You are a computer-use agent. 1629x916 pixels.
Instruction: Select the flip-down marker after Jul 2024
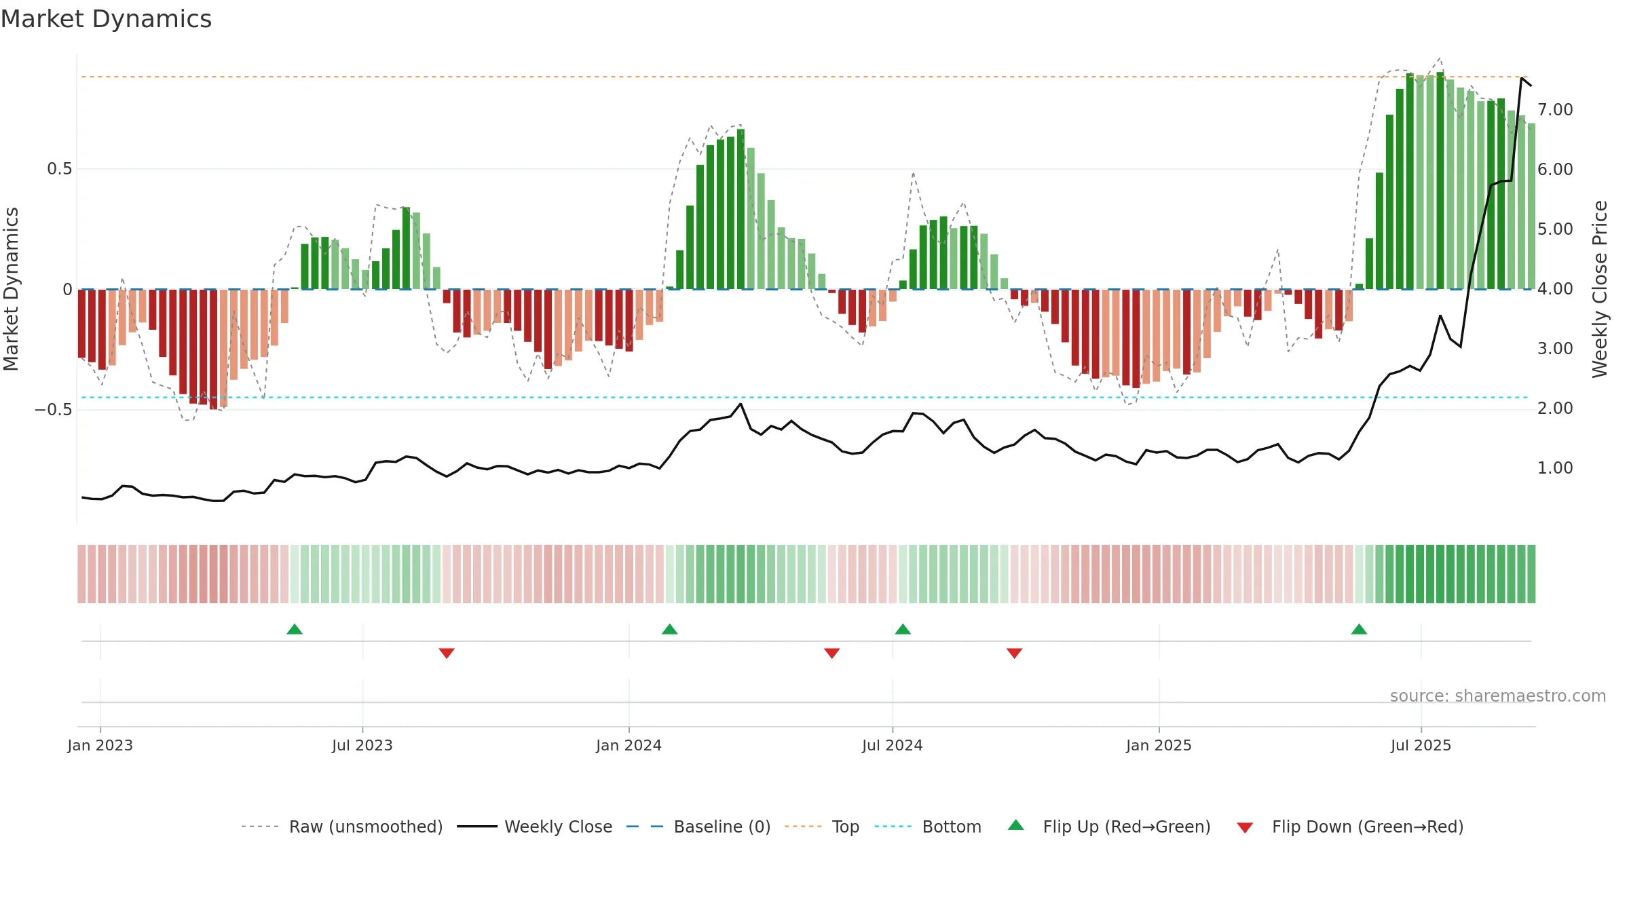[x=1015, y=653]
